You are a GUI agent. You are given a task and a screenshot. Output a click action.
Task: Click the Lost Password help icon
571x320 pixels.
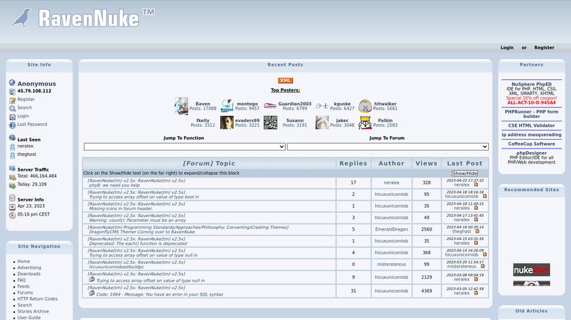[12, 125]
